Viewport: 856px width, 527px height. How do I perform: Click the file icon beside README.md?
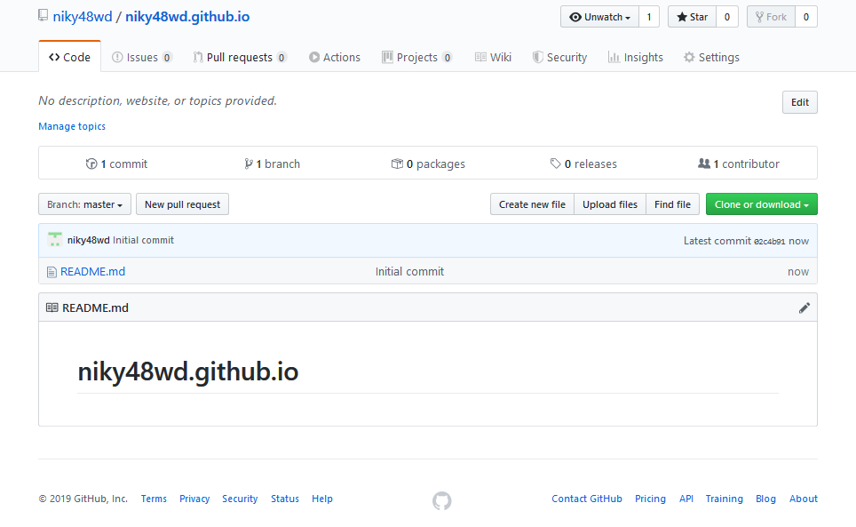pos(52,271)
